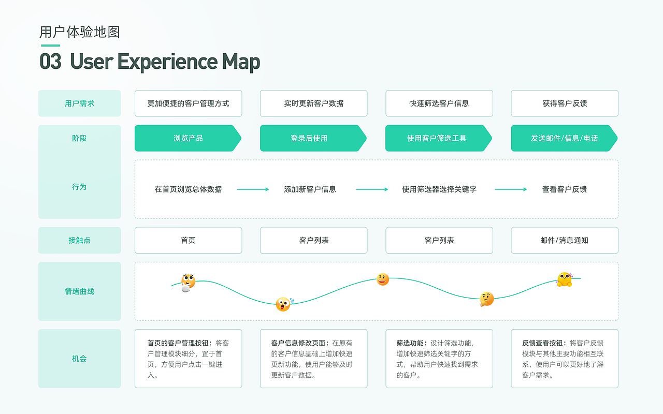Click the 筛选功能 opportunity card
This screenshot has height=414, width=663.
point(439,359)
